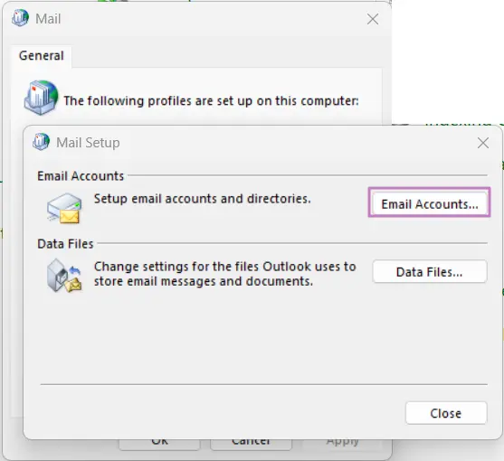Close the Mail Setup dialog with X

pos(483,143)
